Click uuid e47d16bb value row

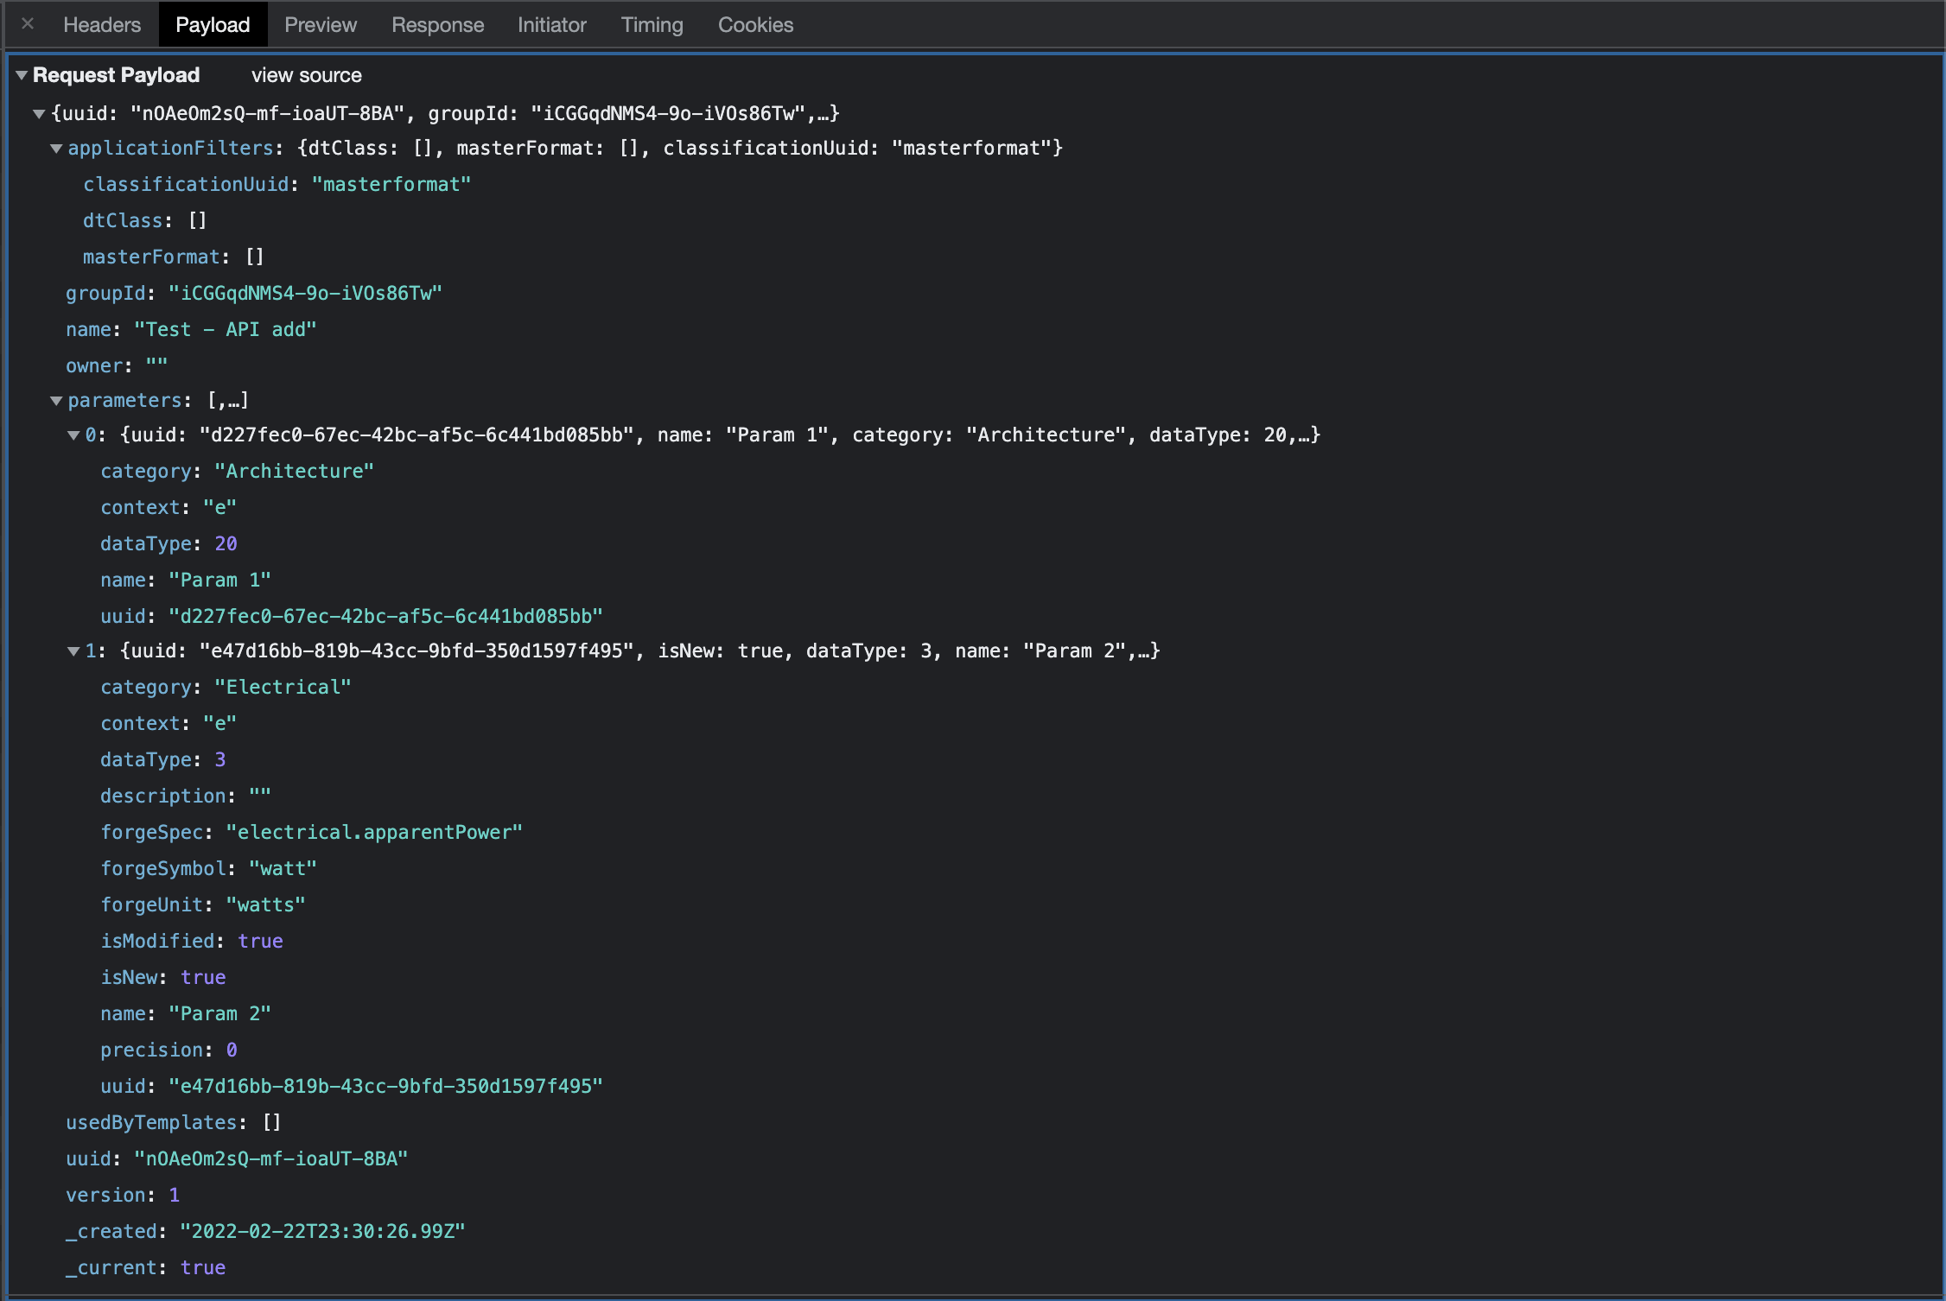click(x=352, y=1087)
